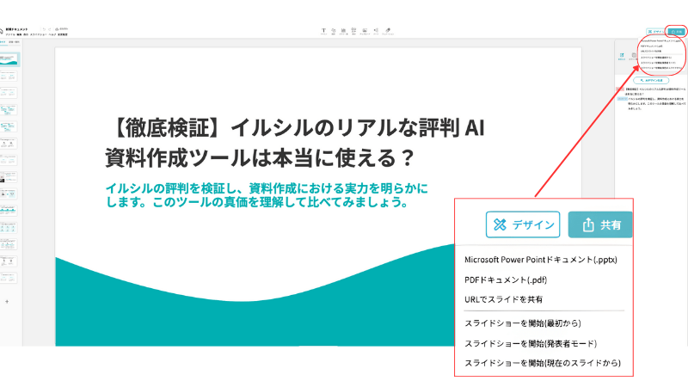The image size is (688, 387).
Task: Click URLでスライドを共有 in enlarged menu
Action: [x=503, y=299]
